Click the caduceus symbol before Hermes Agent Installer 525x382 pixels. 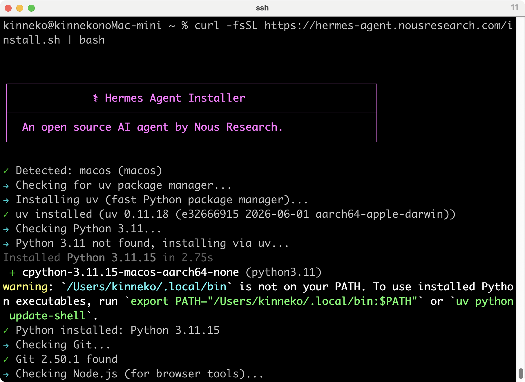[95, 98]
